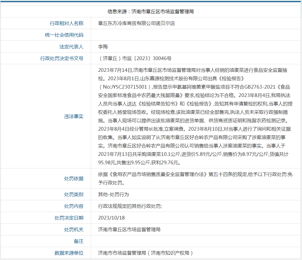
Task: Click company name 章丘东方冷库商贸有限公司诺贝尔店
Action: [137, 23]
